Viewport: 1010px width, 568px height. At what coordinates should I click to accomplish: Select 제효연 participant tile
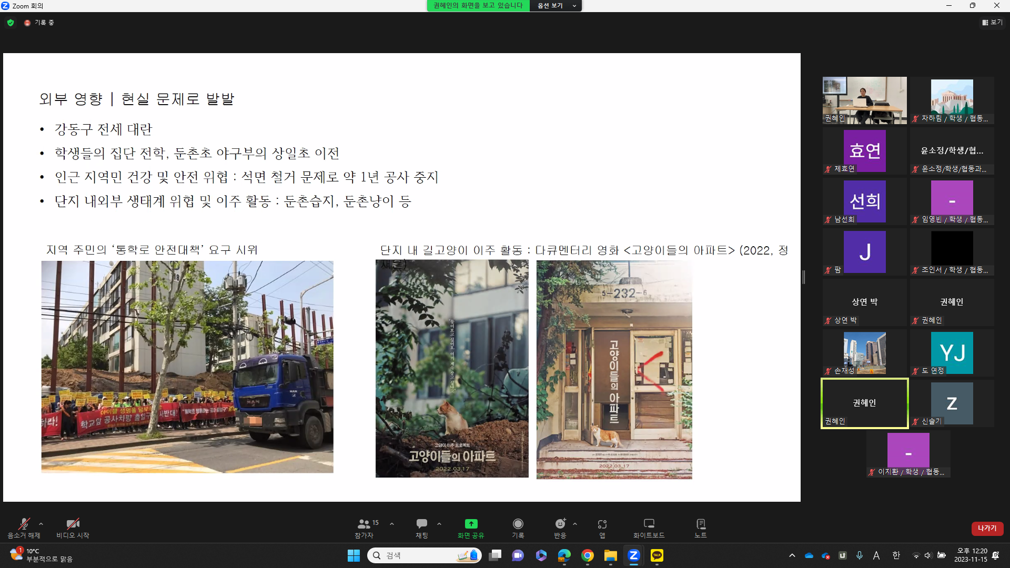tap(865, 151)
